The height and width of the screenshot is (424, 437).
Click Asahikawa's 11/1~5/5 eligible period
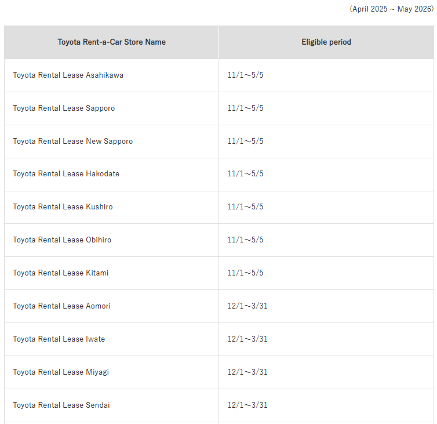(245, 75)
